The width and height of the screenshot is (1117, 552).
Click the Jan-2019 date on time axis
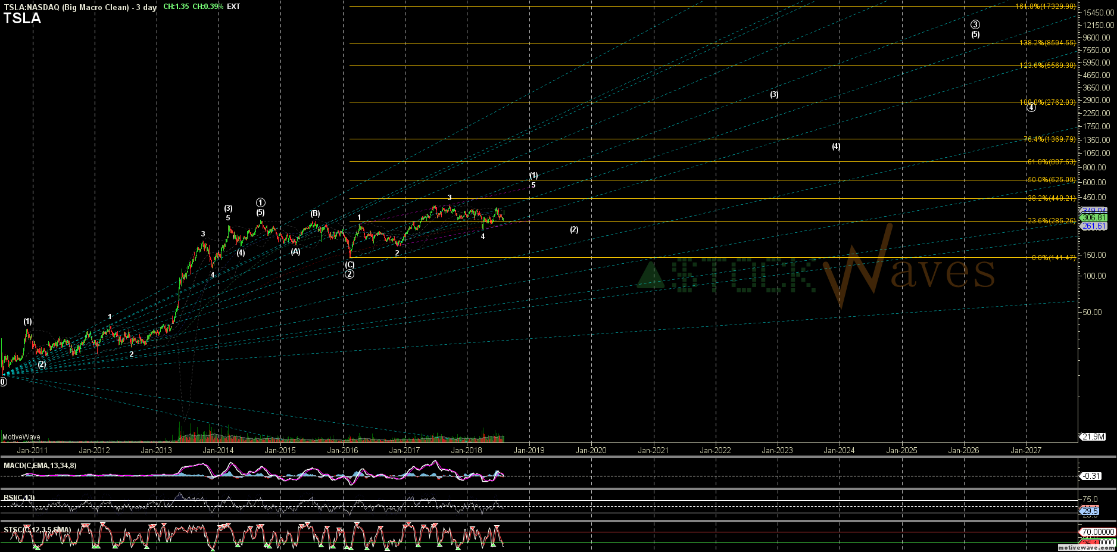529,451
